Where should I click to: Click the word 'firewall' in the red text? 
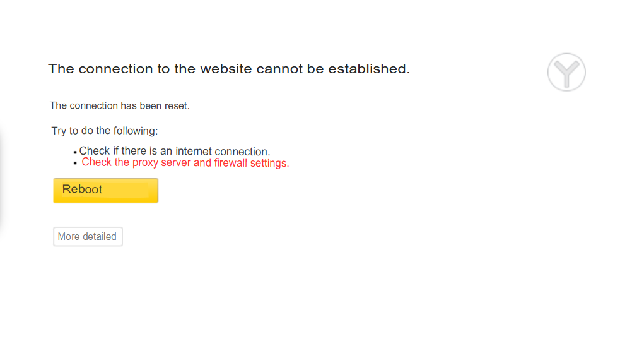coord(231,163)
